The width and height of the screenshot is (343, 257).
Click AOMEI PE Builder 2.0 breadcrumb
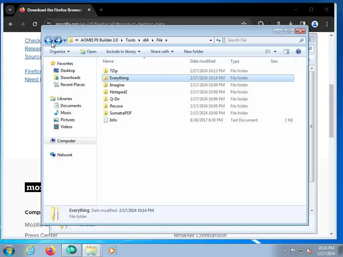(99, 40)
